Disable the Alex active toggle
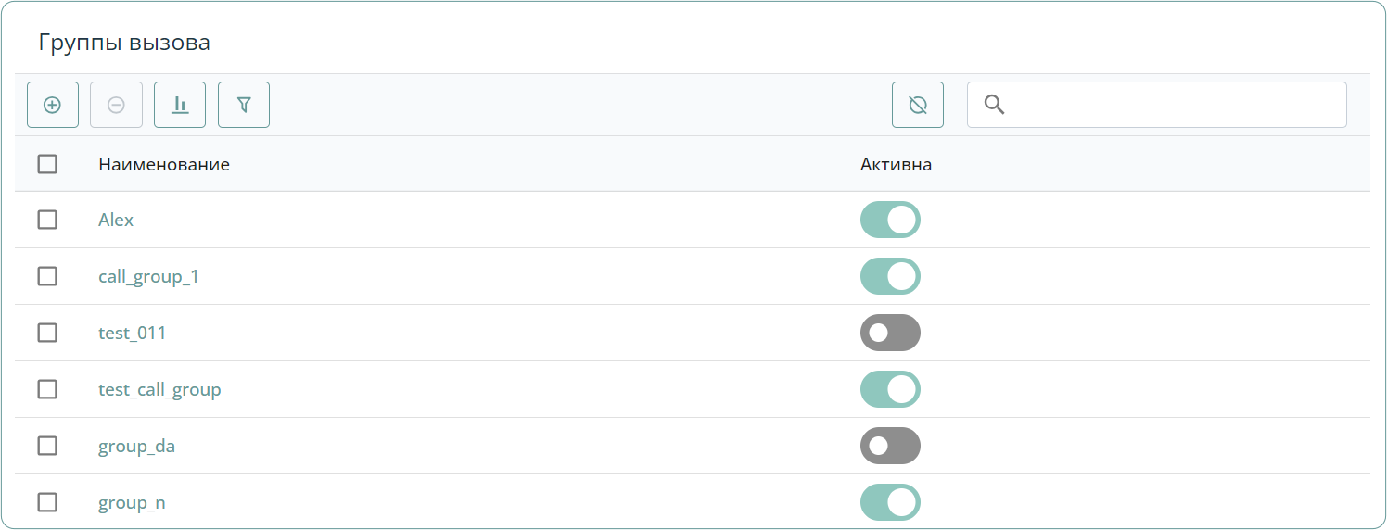This screenshot has height=530, width=1387. pos(890,220)
